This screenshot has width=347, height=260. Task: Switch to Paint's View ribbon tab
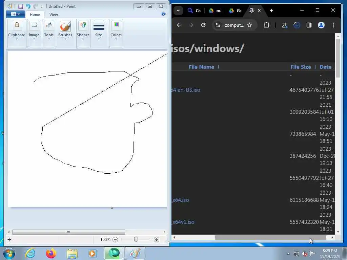point(54,15)
